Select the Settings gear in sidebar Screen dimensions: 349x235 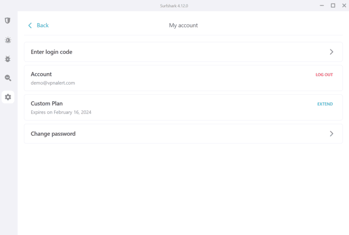coord(8,97)
